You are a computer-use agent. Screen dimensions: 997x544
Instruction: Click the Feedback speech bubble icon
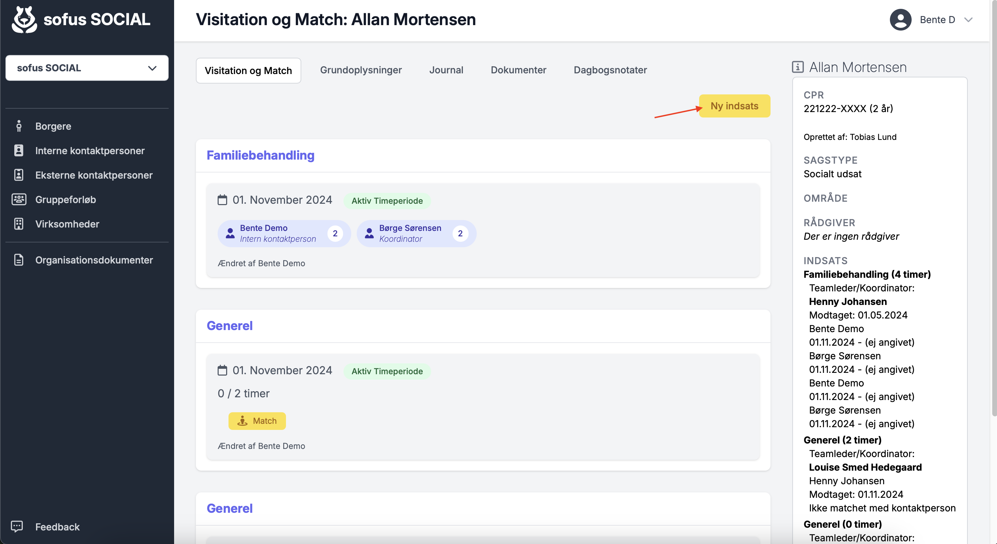point(17,526)
